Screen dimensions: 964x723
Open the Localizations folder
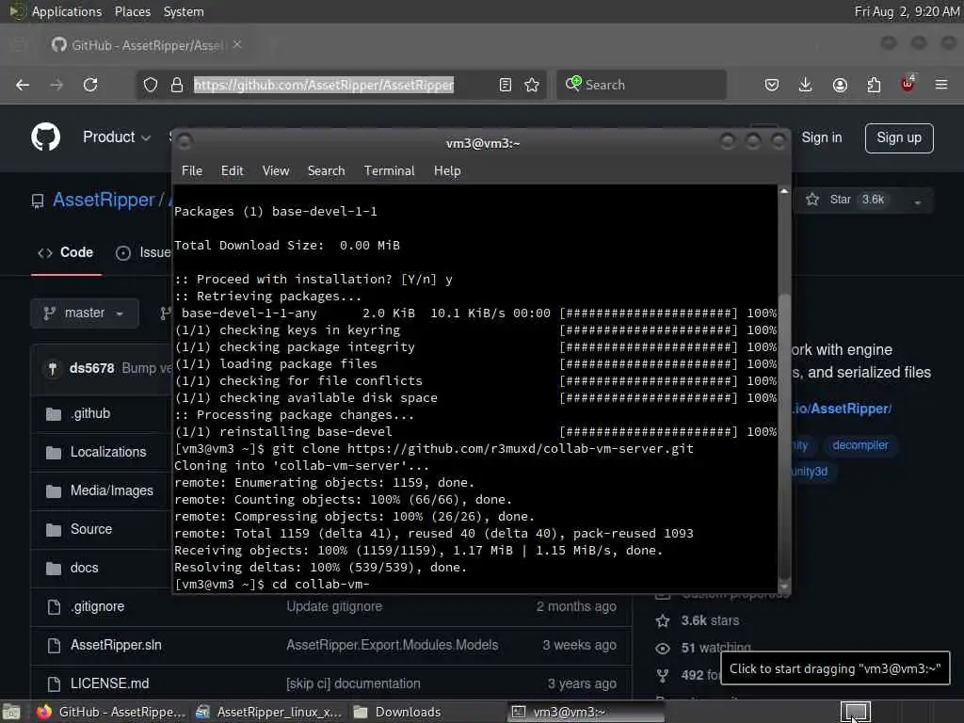click(108, 452)
